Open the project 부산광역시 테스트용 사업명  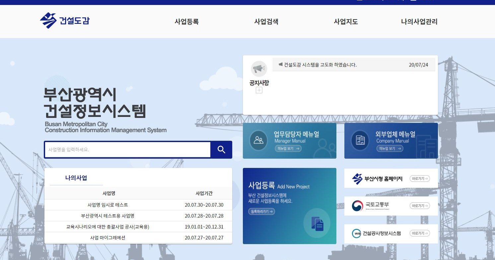point(108,216)
